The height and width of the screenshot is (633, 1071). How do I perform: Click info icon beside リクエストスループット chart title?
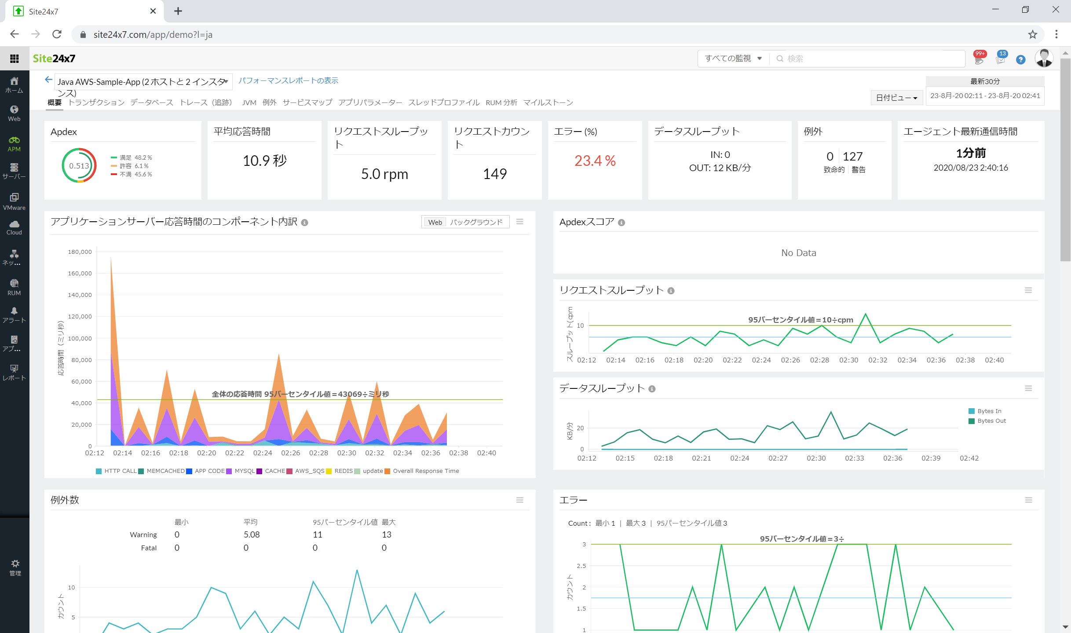[671, 291]
